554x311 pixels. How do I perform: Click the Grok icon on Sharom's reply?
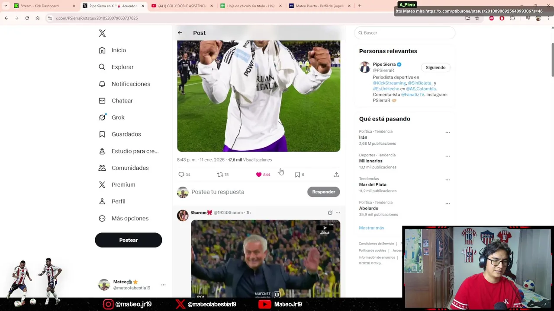click(x=330, y=213)
